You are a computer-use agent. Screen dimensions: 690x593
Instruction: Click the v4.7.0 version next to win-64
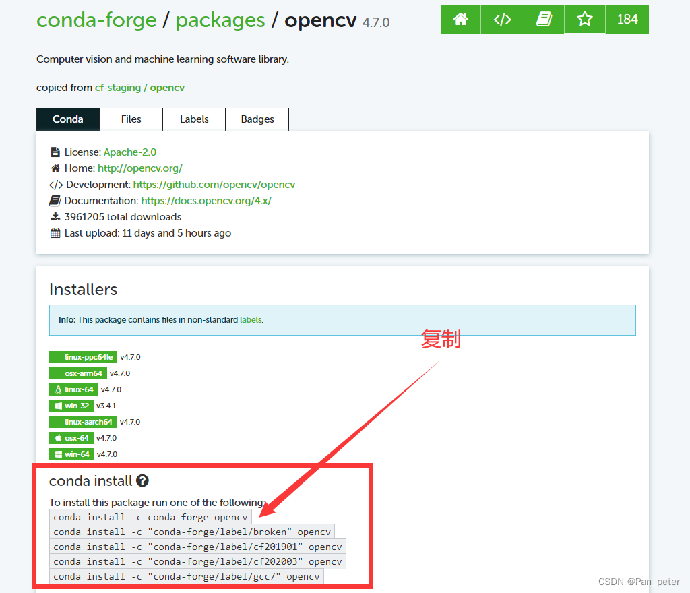[x=107, y=454]
